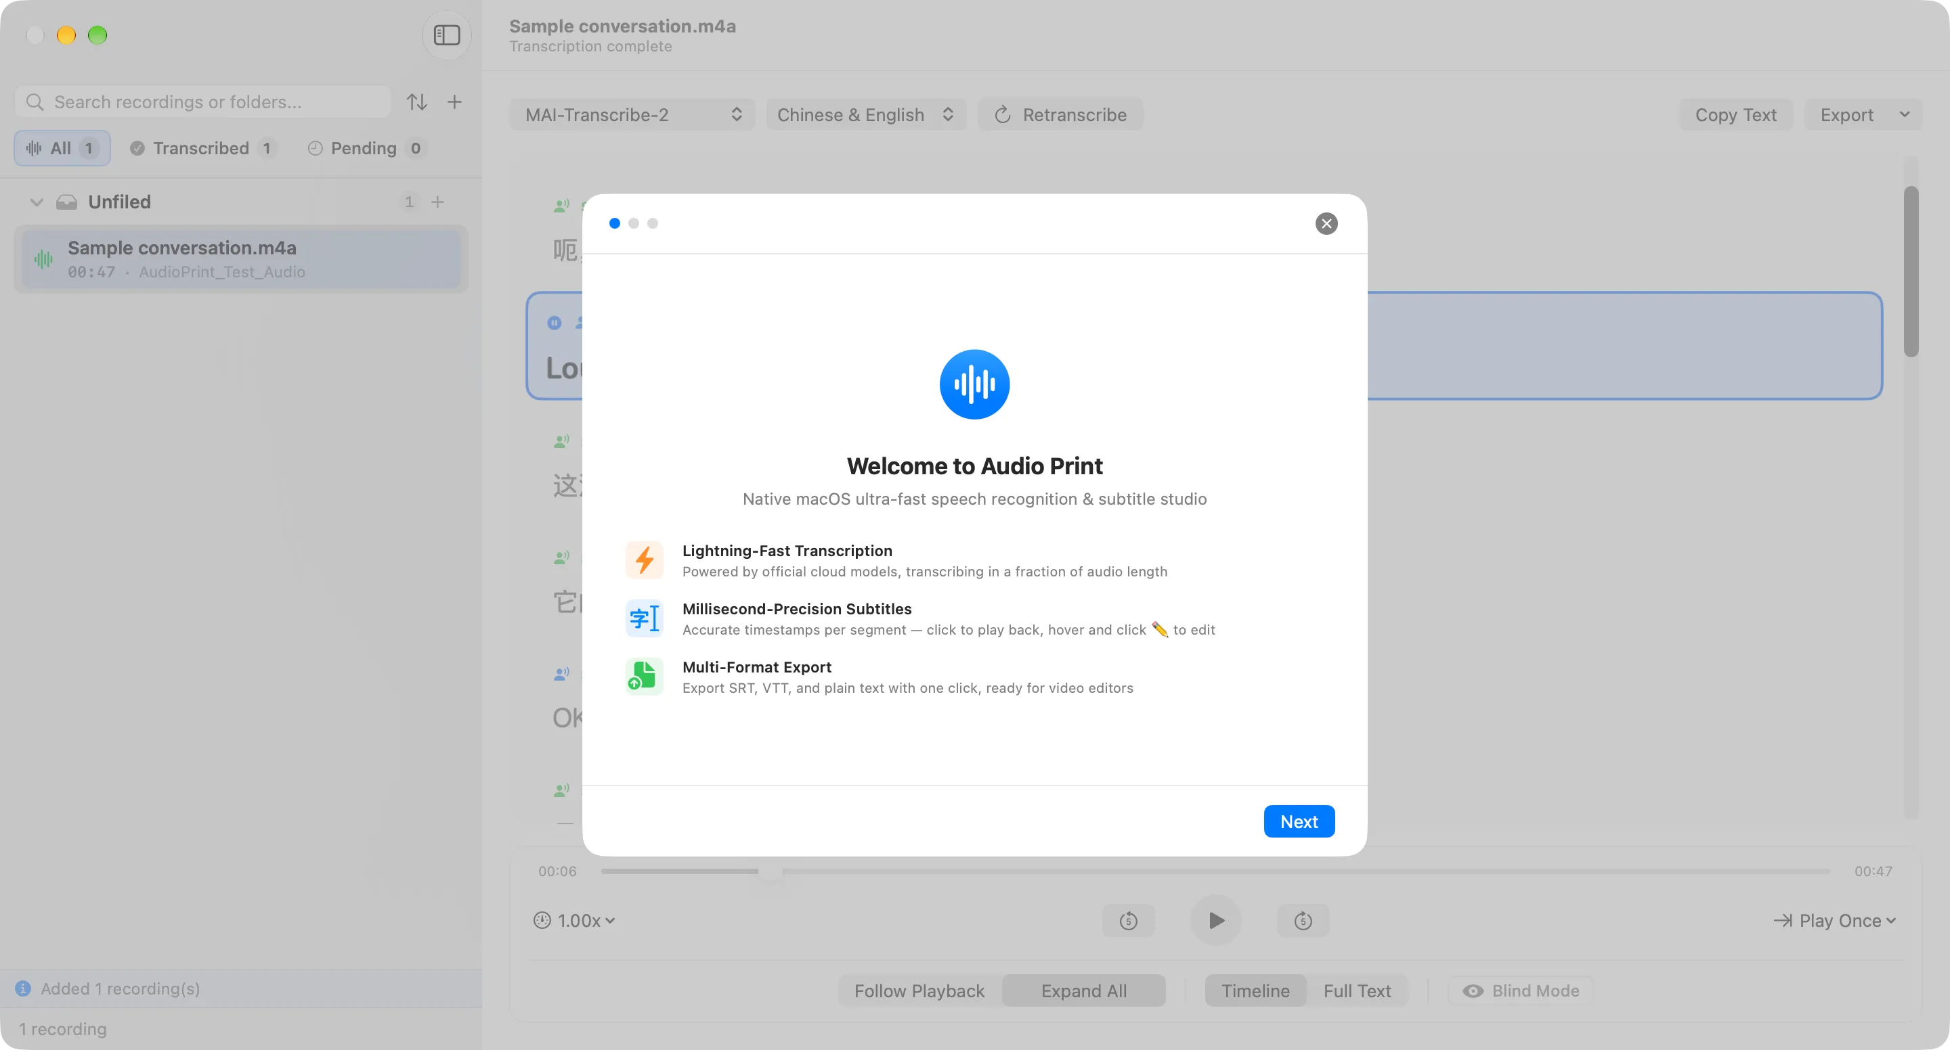Image resolution: width=1950 pixels, height=1050 pixels.
Task: Click the Next button in welcome dialog
Action: click(1299, 821)
